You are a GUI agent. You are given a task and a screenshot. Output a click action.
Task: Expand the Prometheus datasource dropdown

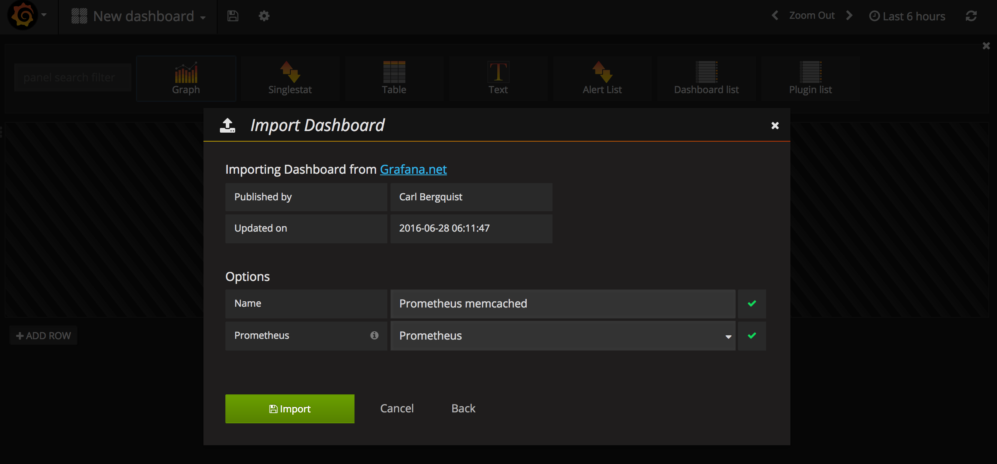click(563, 336)
